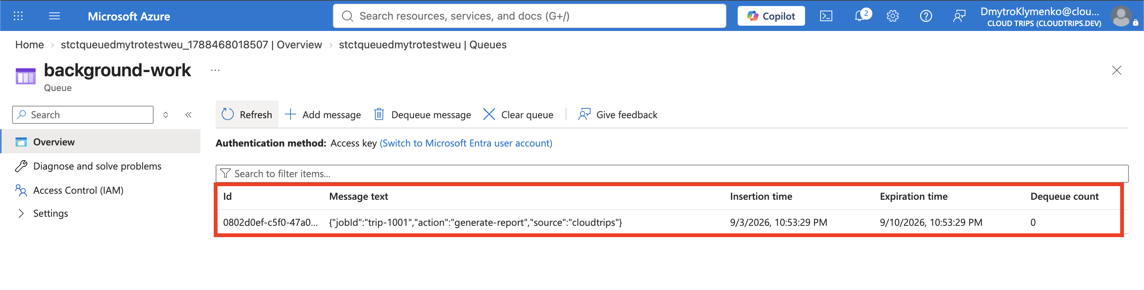Viewport: 1144px width, 290px height.
Task: Click insertion time 9/3/2026, 10:53:29 PM
Action: (779, 222)
